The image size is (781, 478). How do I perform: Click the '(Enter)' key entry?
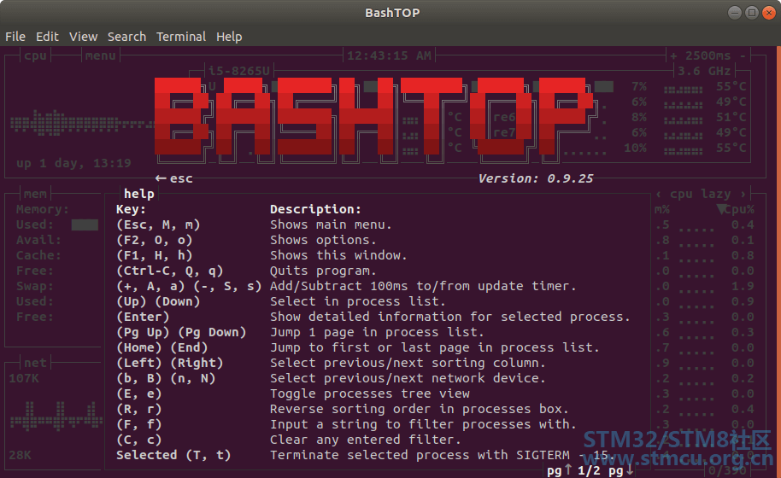click(x=143, y=317)
